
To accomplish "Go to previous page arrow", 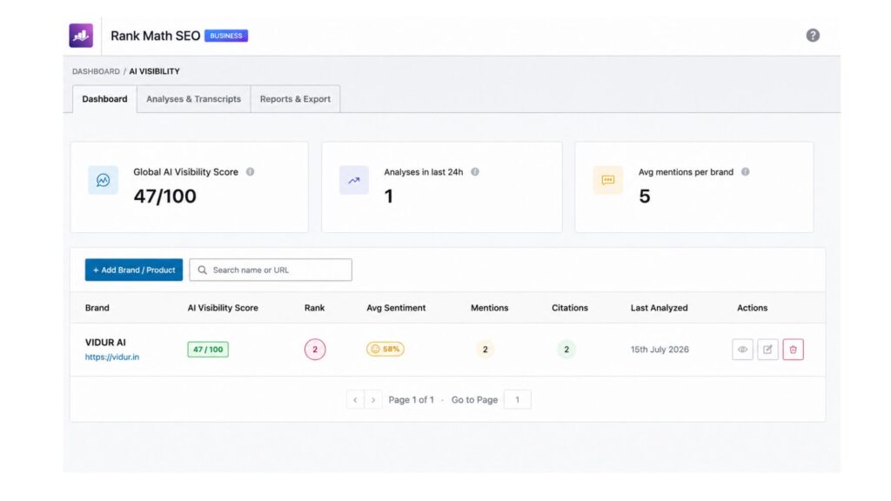I will point(355,400).
